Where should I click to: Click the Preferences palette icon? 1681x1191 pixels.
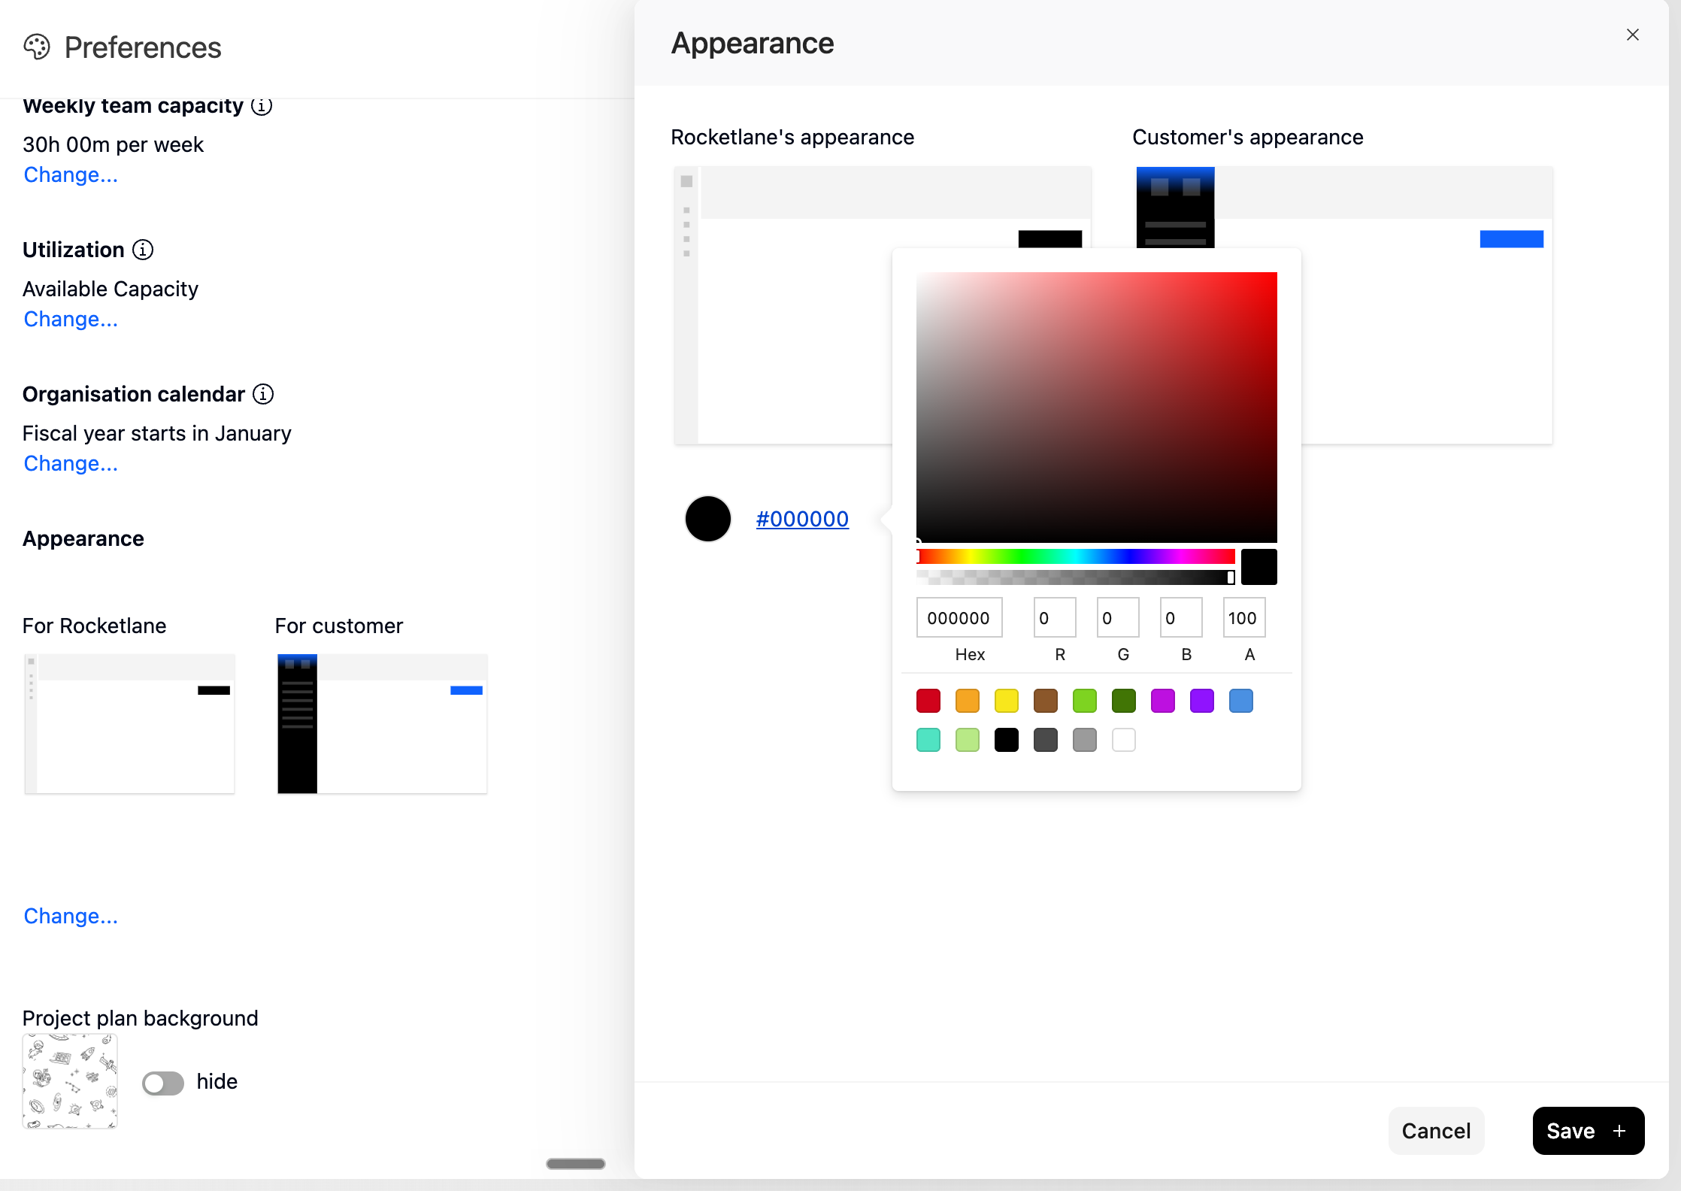pyautogui.click(x=37, y=47)
